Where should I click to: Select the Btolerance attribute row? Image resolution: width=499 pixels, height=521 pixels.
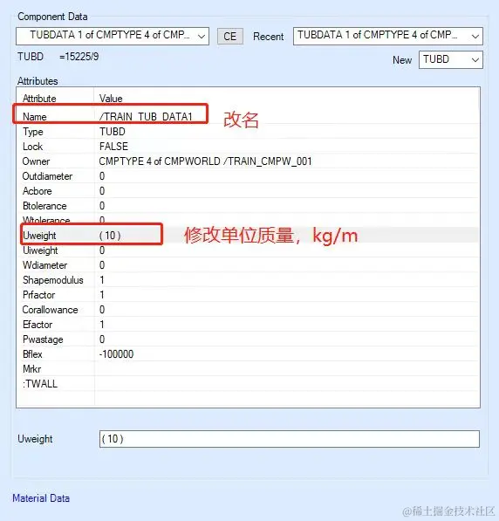(x=248, y=206)
